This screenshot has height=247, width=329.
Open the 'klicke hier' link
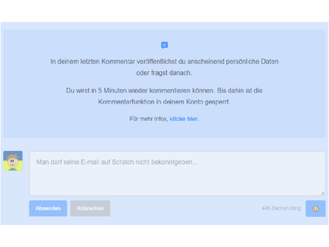coord(184,119)
